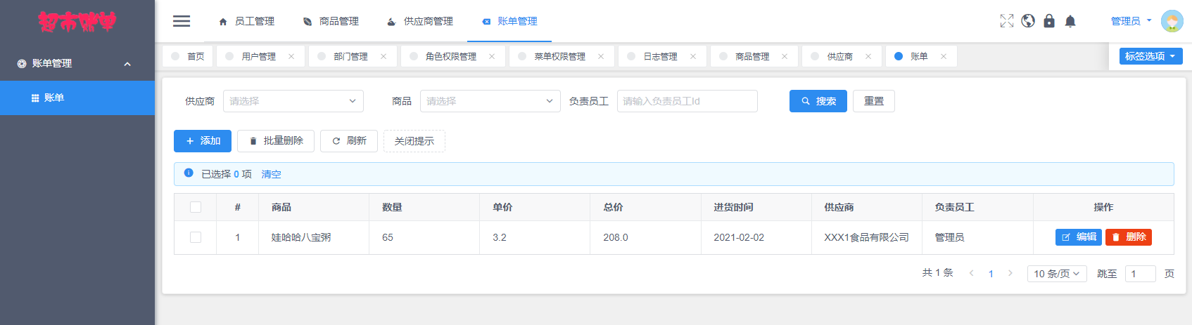Switch to the 供应商管理 top menu
Viewport: 1192px width, 325px height.
(x=420, y=22)
